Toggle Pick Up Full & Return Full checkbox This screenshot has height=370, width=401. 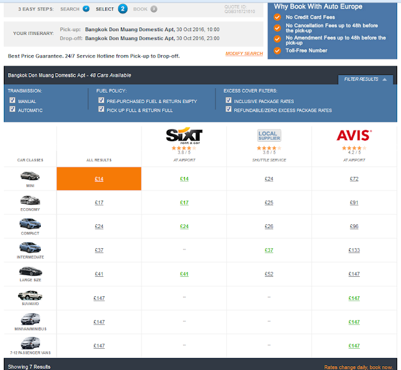102,109
